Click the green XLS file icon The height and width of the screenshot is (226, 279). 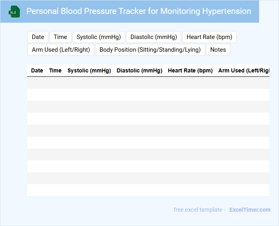[15, 12]
